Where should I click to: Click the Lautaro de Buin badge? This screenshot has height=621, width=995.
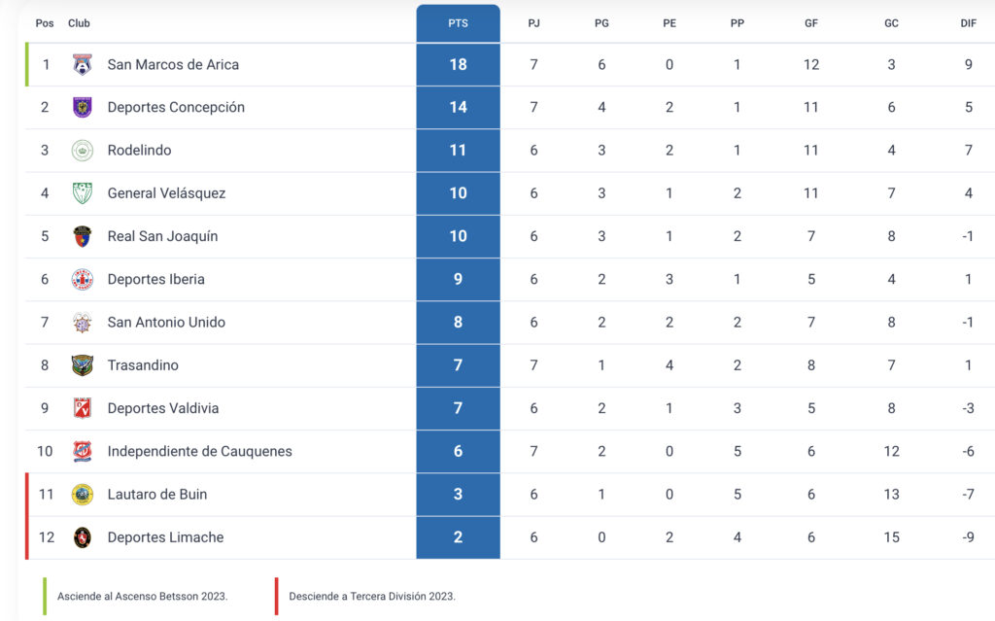83,495
